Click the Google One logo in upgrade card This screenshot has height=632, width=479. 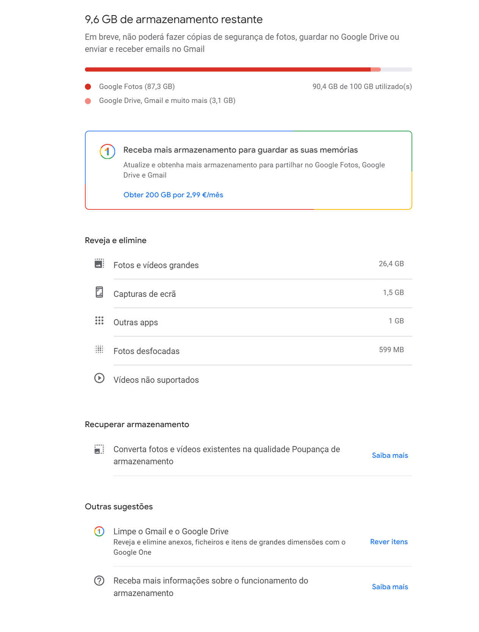click(107, 151)
